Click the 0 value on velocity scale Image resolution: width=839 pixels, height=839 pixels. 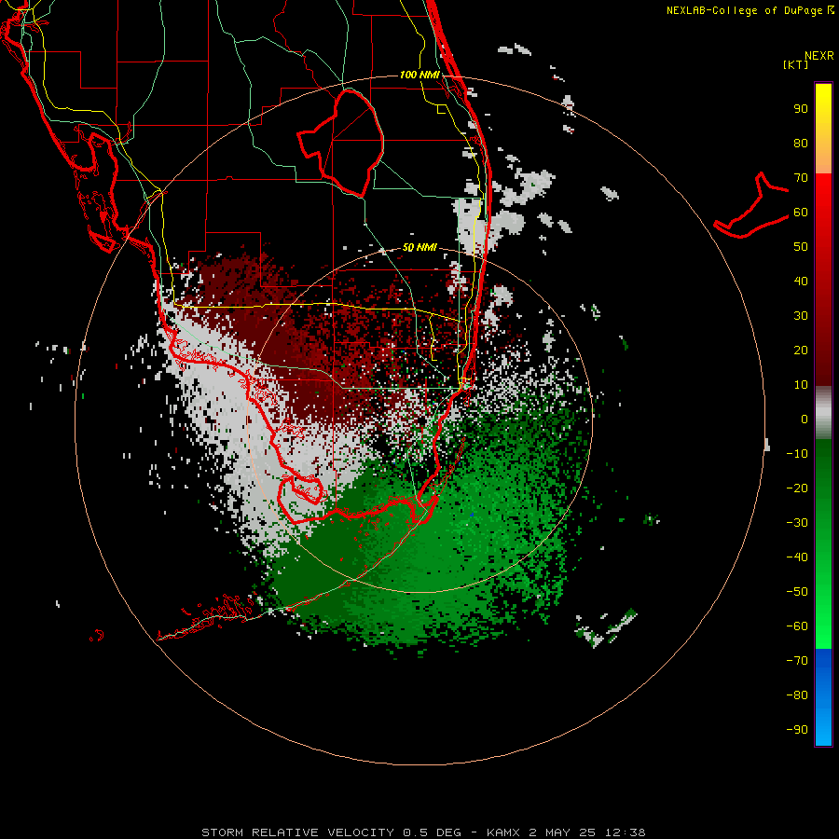tap(805, 419)
